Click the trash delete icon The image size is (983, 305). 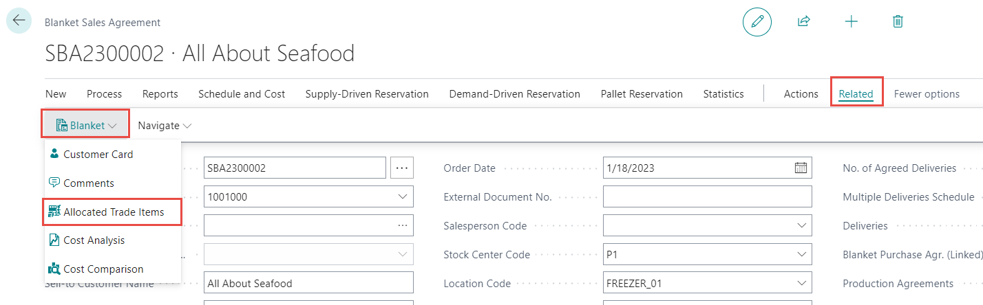pyautogui.click(x=898, y=21)
